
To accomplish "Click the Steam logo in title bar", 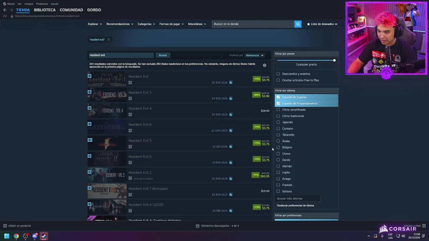I will 4,4.
